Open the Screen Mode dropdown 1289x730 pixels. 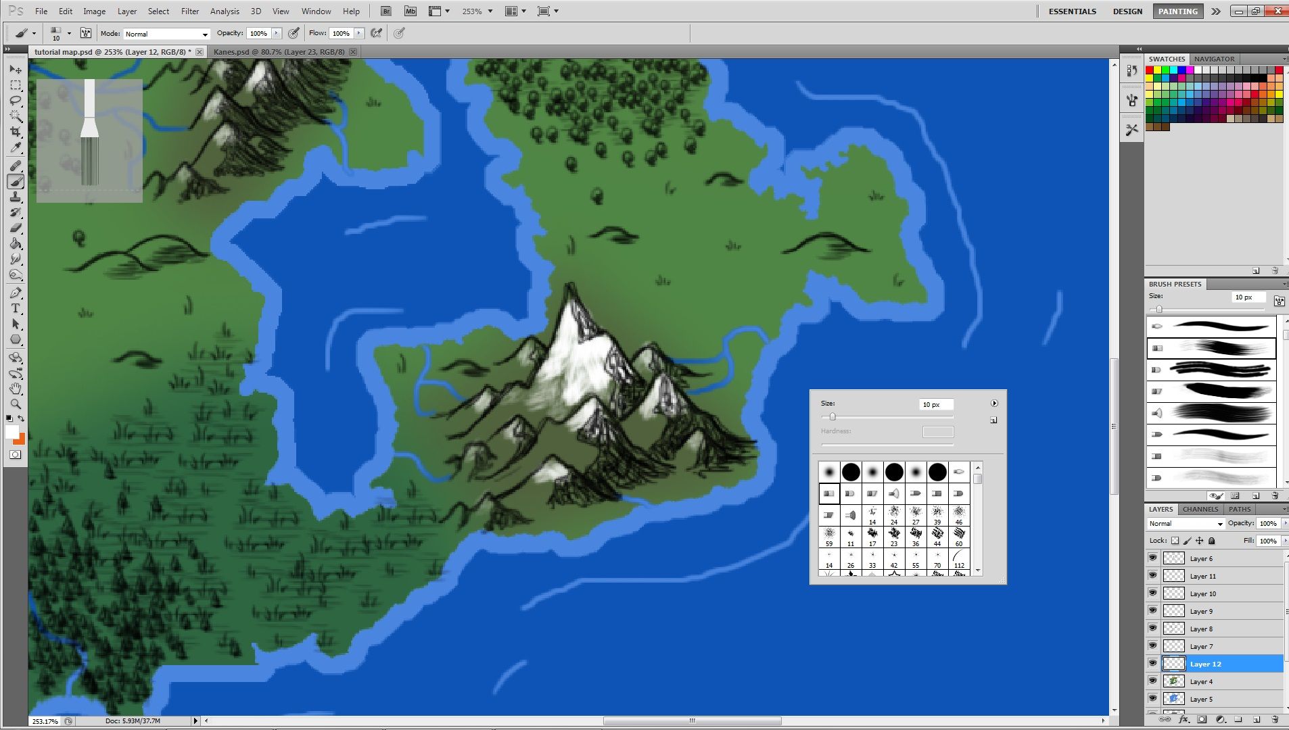coord(548,11)
